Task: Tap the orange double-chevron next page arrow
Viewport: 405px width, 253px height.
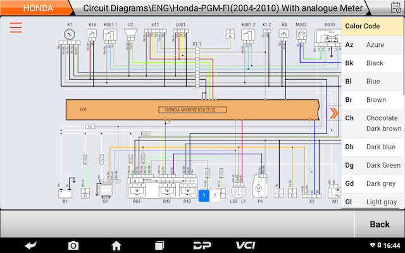Action: point(333,113)
